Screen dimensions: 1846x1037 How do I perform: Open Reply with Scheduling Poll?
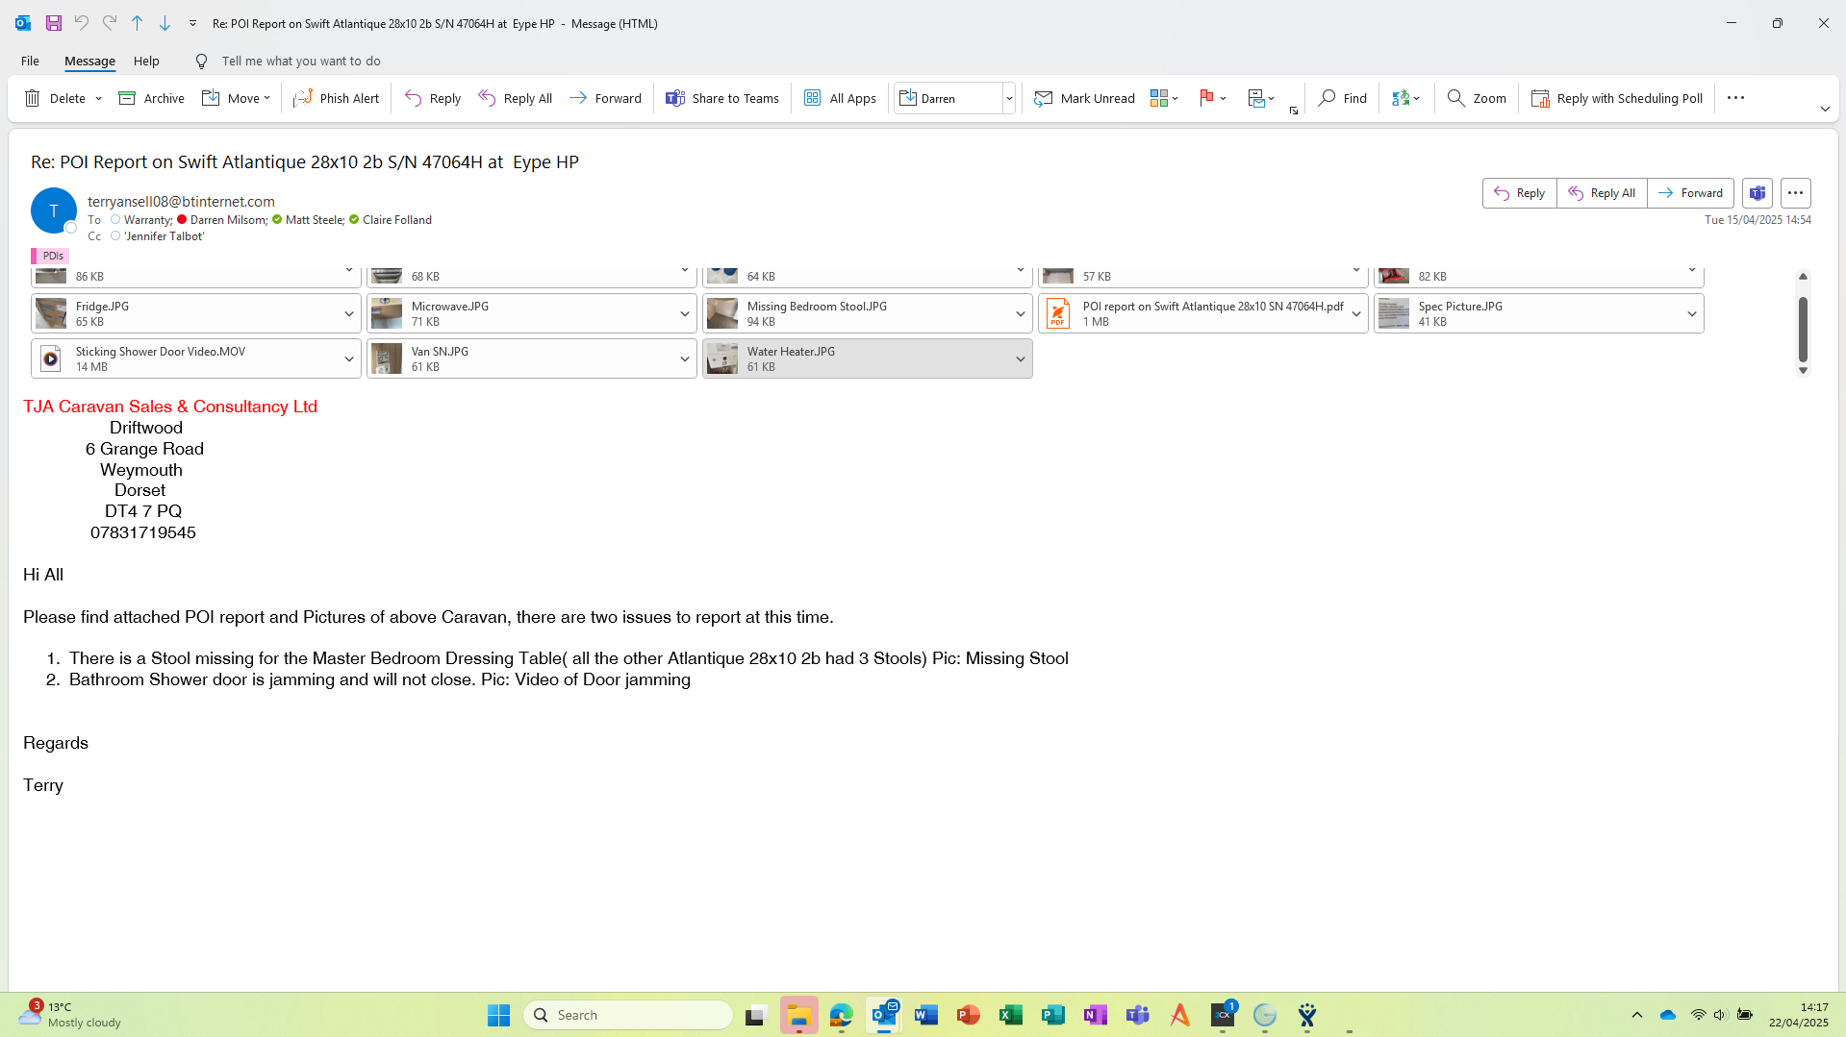coord(1616,98)
